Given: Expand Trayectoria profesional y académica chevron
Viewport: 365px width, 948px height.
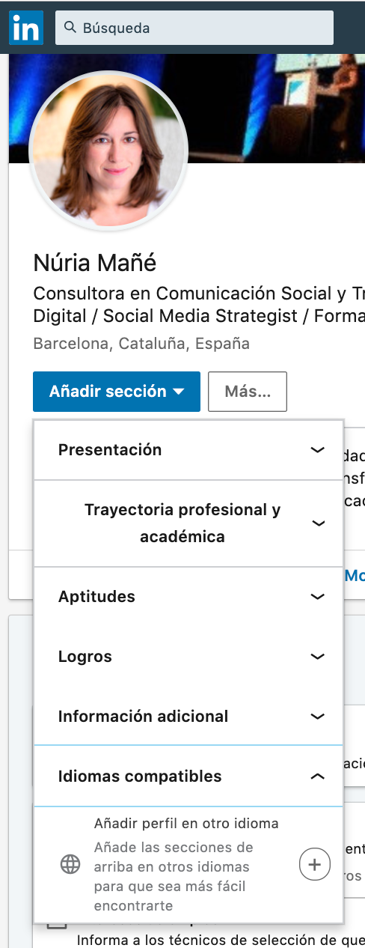Looking at the screenshot, I should [x=318, y=523].
